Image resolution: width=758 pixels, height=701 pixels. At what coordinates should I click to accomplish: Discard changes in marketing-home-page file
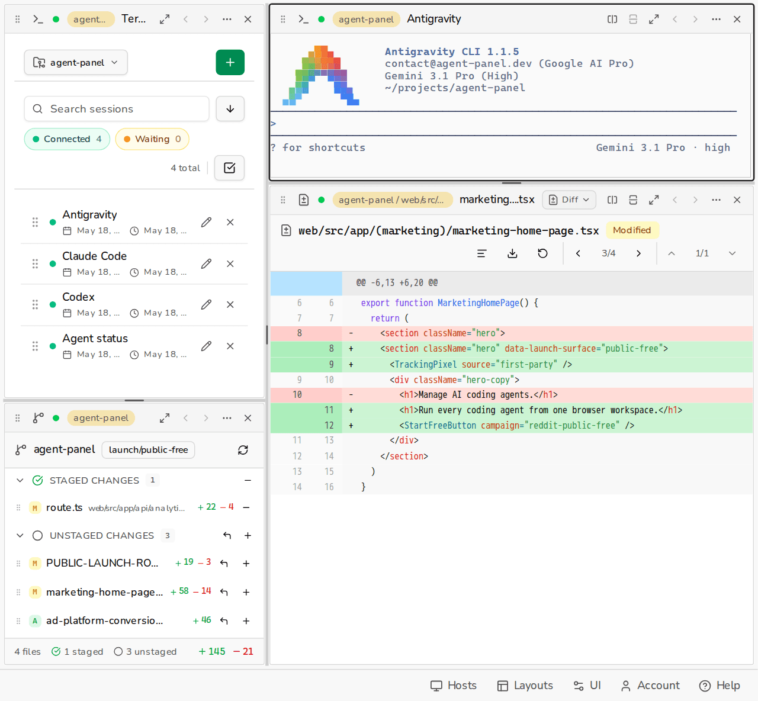224,591
